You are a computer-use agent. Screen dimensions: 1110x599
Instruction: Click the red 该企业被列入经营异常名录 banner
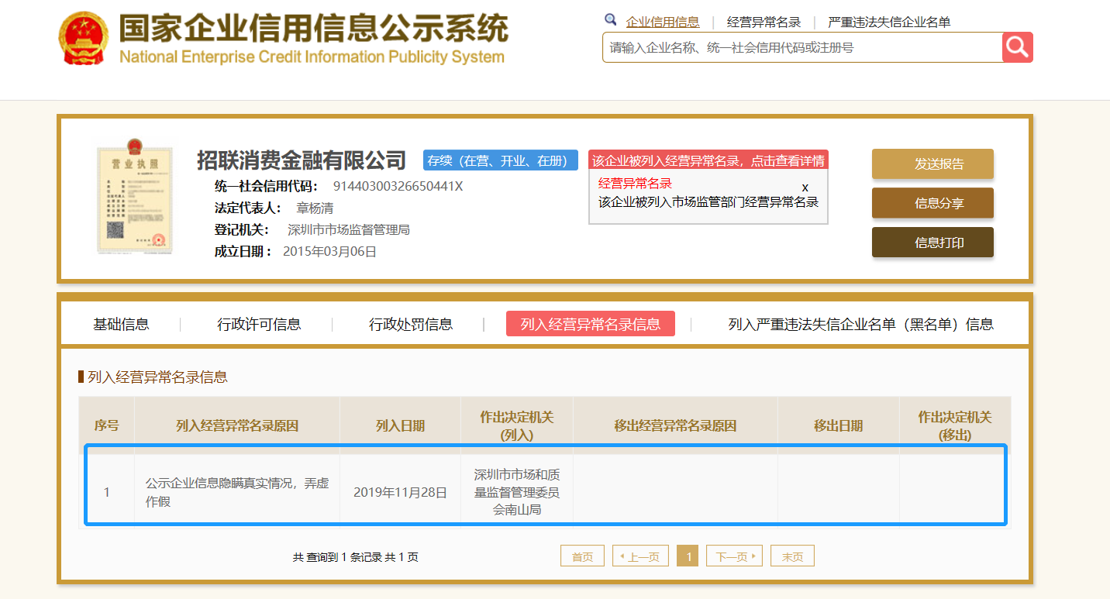pyautogui.click(x=708, y=160)
